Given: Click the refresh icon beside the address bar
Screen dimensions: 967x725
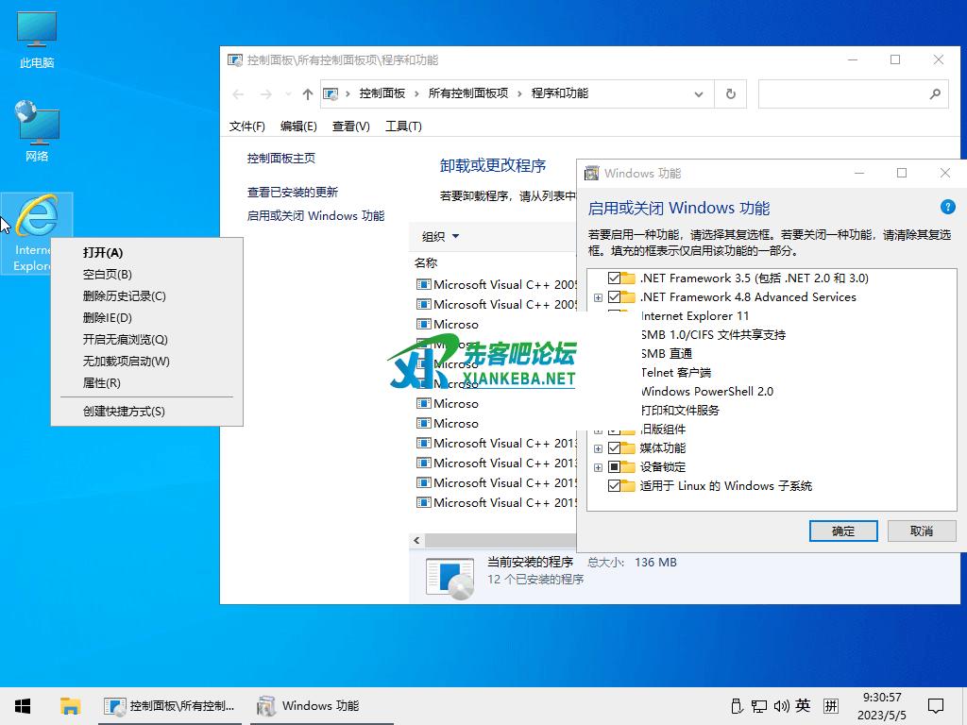Looking at the screenshot, I should point(730,93).
